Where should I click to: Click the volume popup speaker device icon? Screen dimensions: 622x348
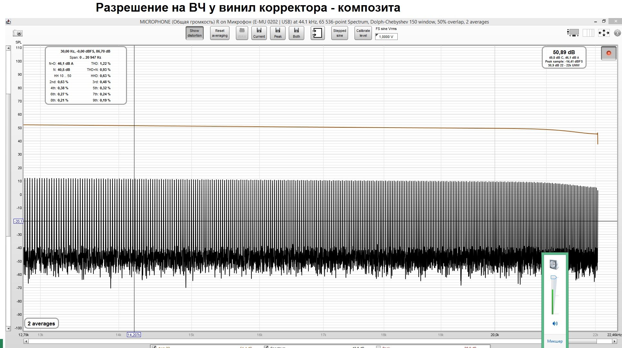click(554, 265)
